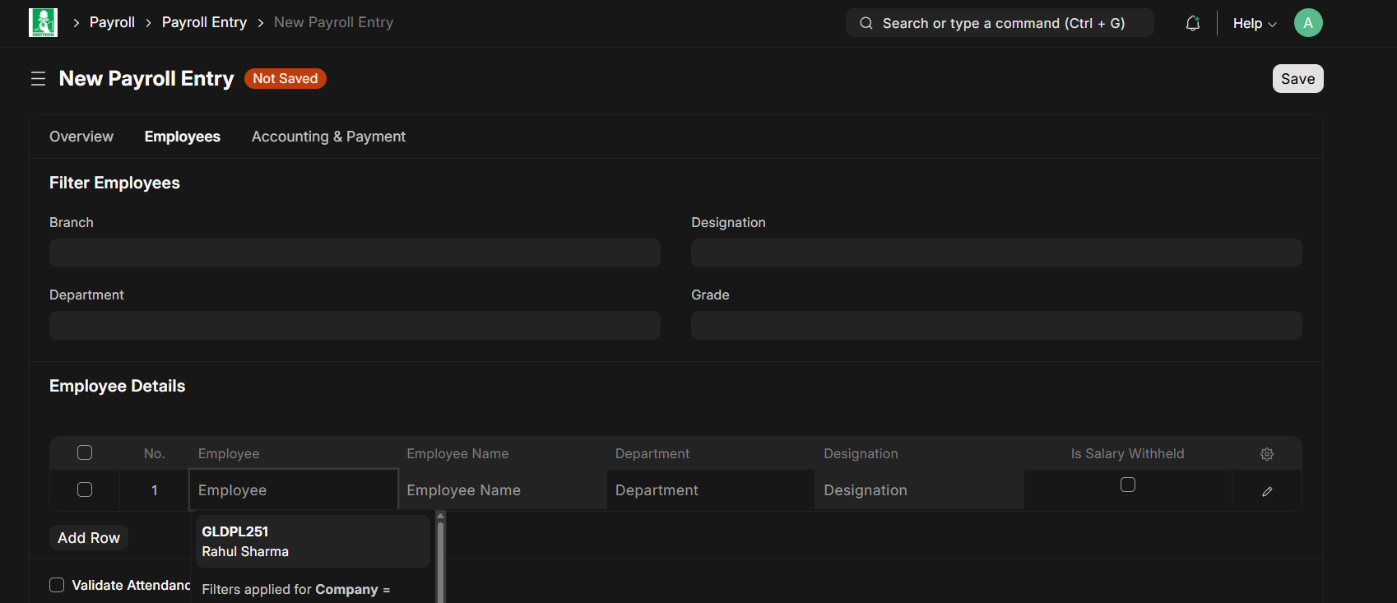Open the user avatar menu
The width and height of the screenshot is (1397, 603).
(1307, 23)
